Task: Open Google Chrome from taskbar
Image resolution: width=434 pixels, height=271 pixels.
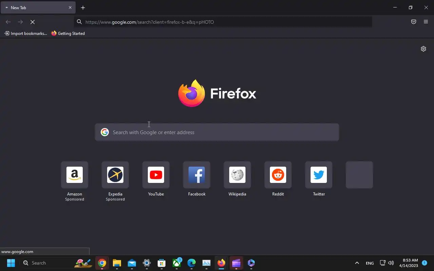Action: coord(102,263)
